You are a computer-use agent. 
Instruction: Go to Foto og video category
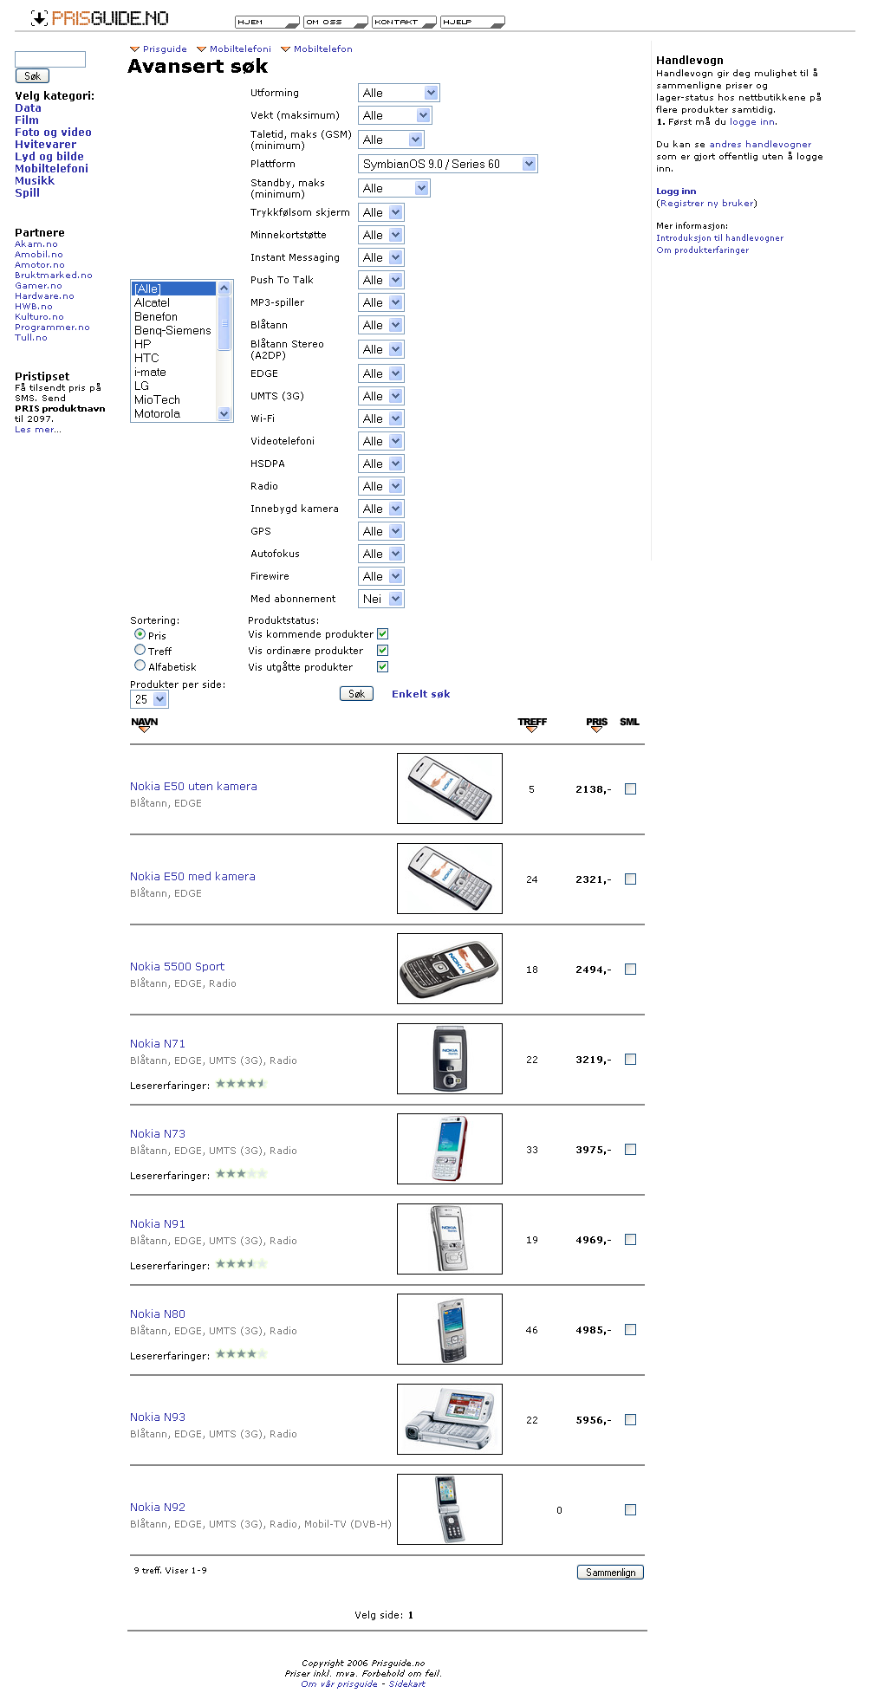pyautogui.click(x=53, y=133)
